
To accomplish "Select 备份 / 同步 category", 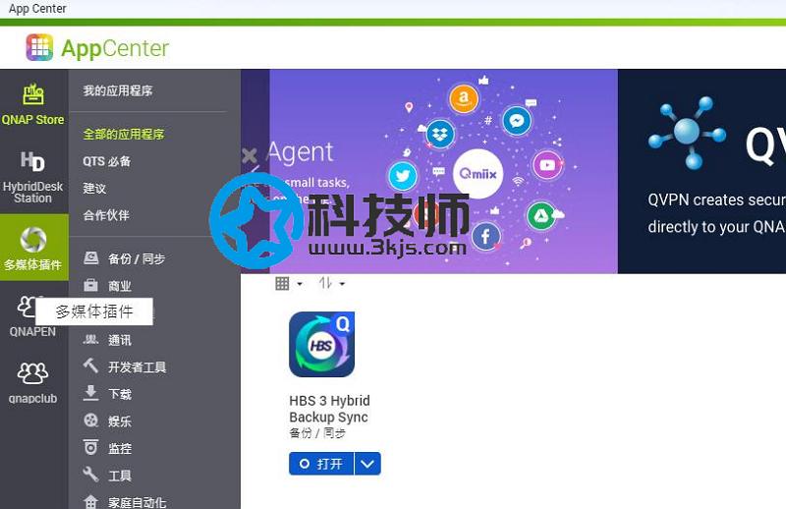I will pyautogui.click(x=137, y=258).
